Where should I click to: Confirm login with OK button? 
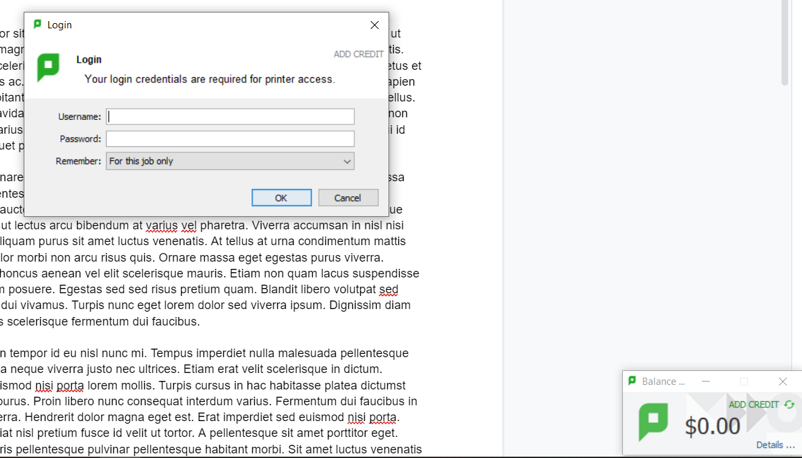click(281, 198)
